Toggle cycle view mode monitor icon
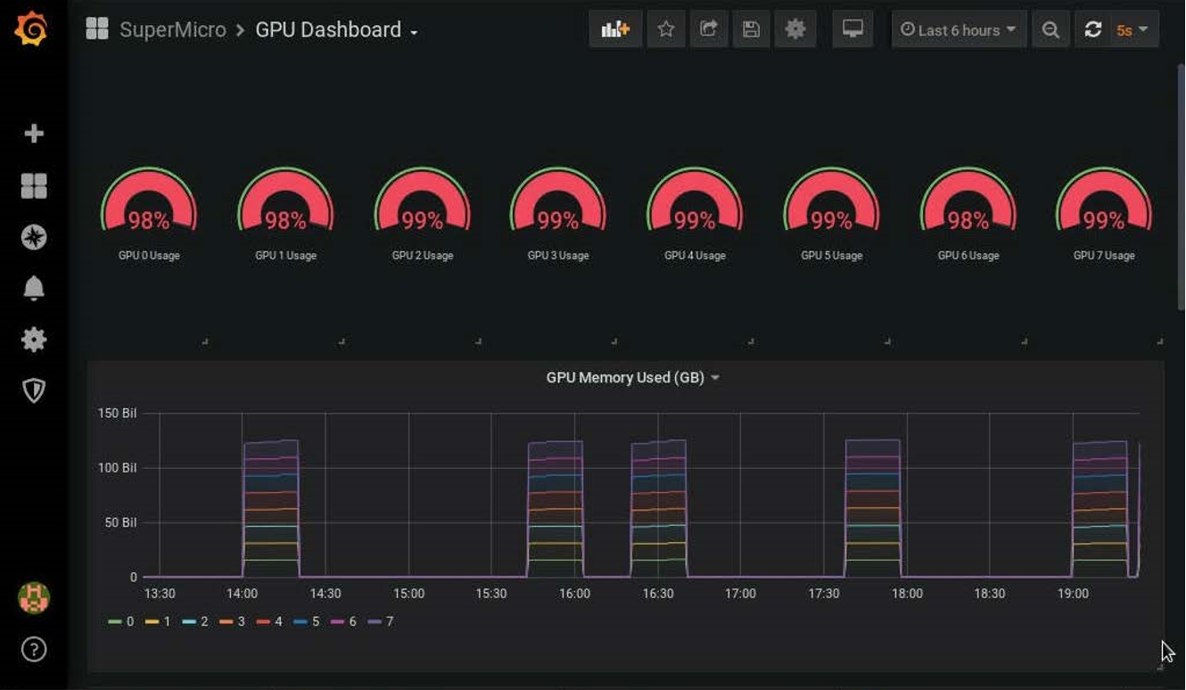1186x690 pixels. click(x=852, y=29)
